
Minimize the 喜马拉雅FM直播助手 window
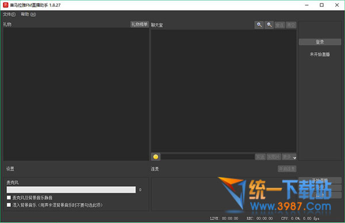coord(306,5)
